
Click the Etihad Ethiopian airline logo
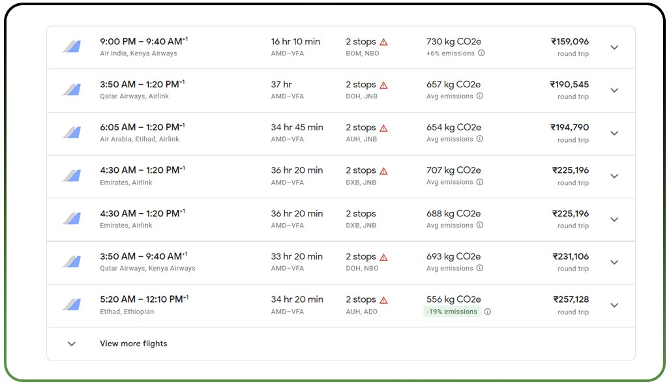click(70, 304)
